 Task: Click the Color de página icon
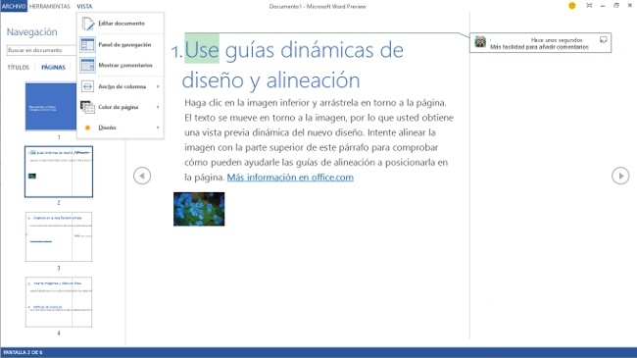87,107
